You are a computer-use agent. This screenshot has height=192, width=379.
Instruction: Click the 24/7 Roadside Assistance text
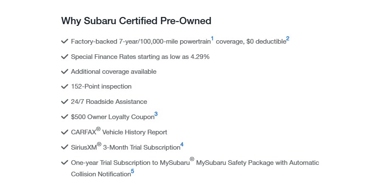tap(109, 102)
